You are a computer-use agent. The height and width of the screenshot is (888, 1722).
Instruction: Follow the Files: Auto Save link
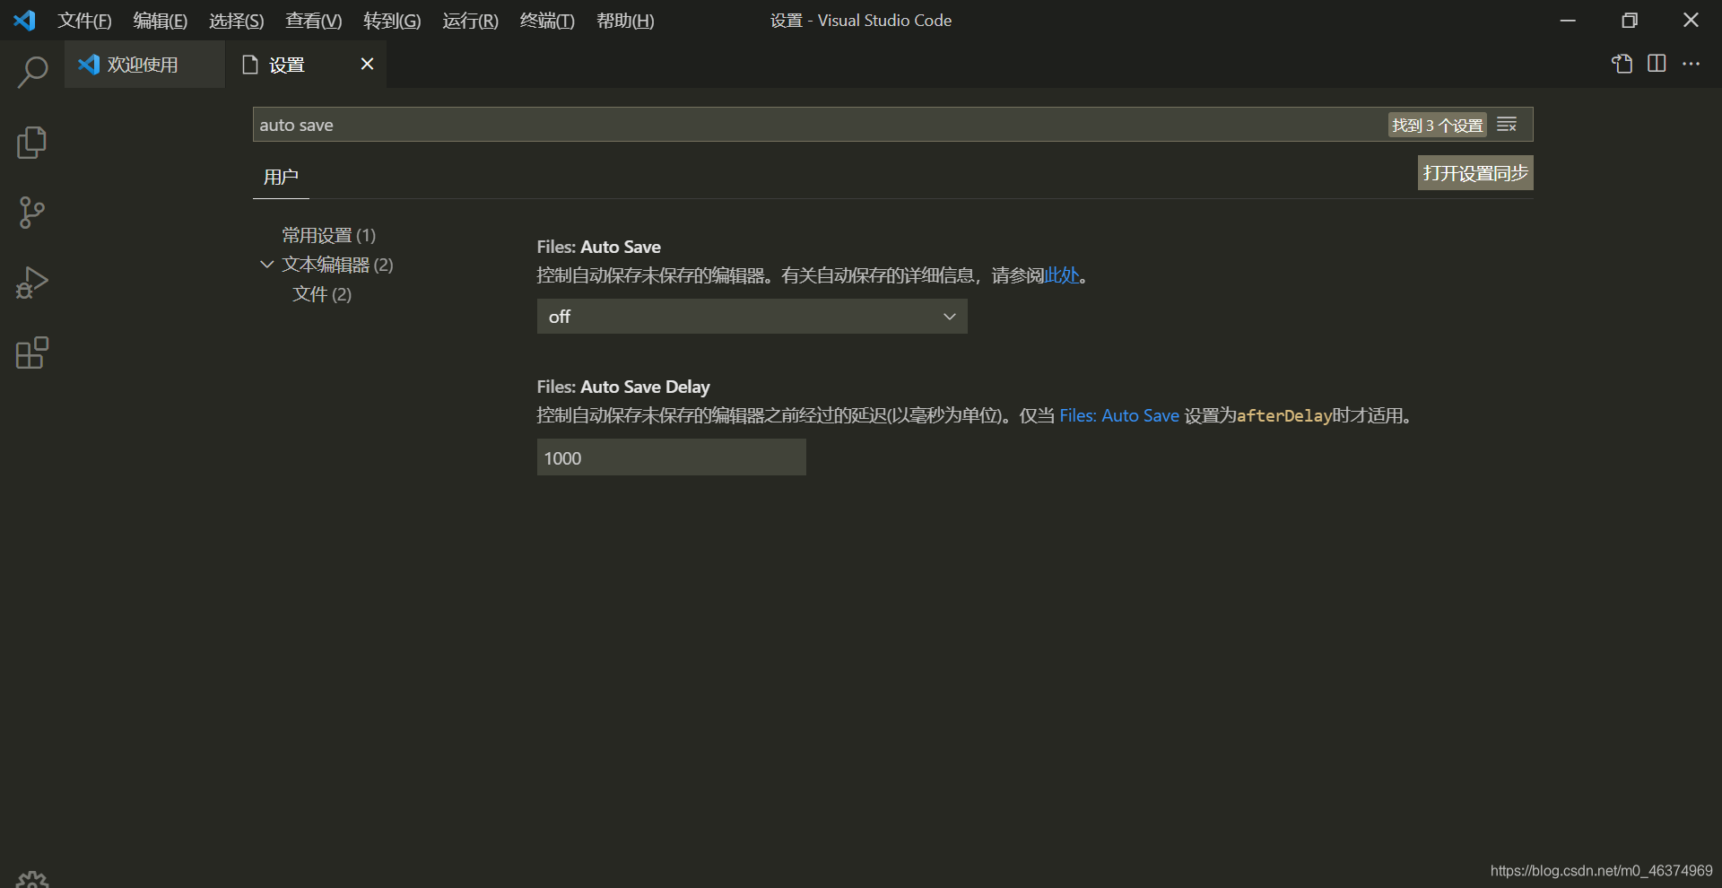tap(1118, 415)
